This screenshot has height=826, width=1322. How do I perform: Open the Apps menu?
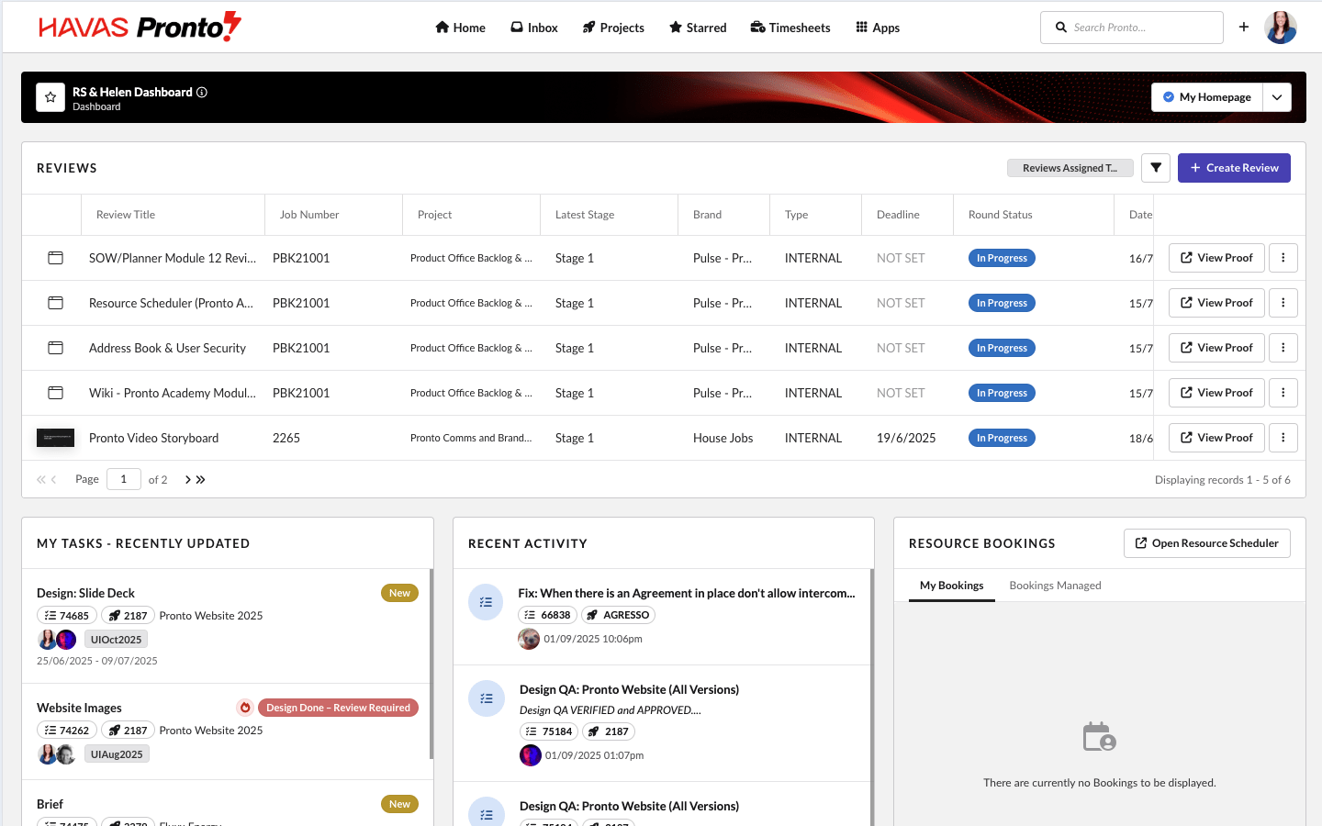878,28
